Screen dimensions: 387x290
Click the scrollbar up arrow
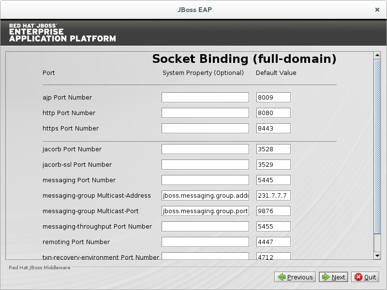click(x=377, y=56)
